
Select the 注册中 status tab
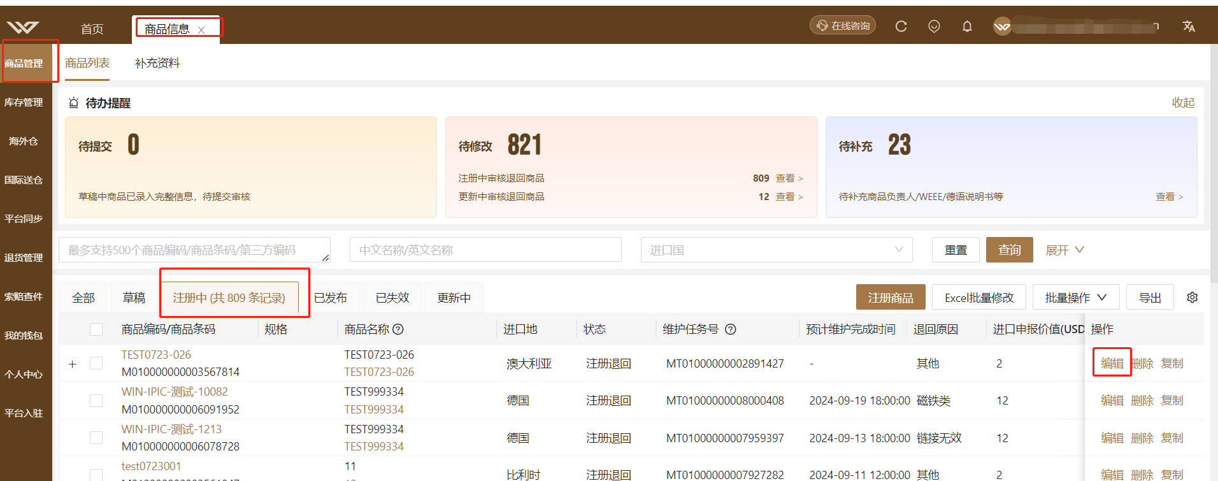coord(229,298)
